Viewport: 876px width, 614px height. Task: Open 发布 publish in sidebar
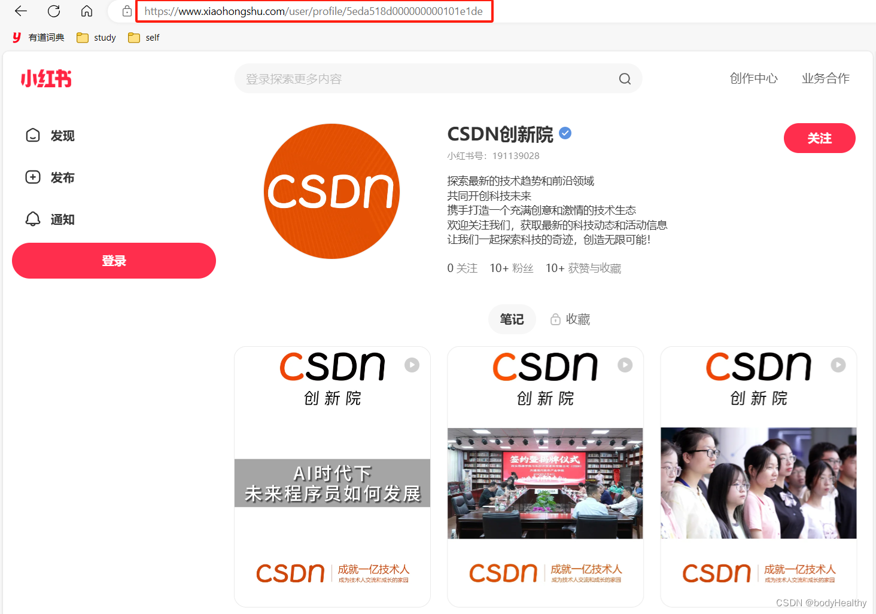tap(50, 178)
